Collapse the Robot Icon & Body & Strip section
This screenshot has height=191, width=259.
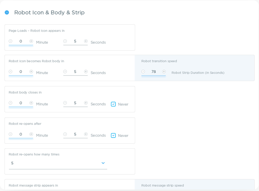(x=7, y=12)
